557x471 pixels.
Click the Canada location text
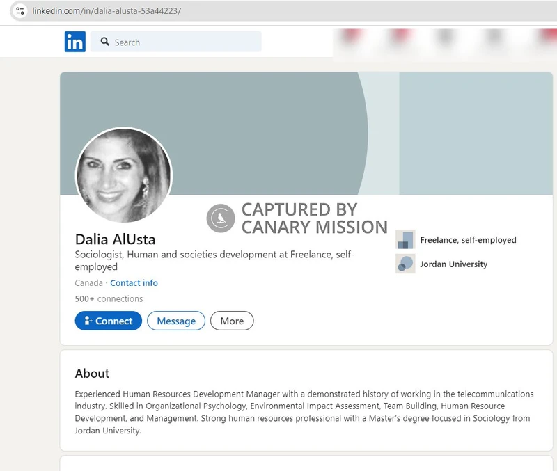pos(89,283)
